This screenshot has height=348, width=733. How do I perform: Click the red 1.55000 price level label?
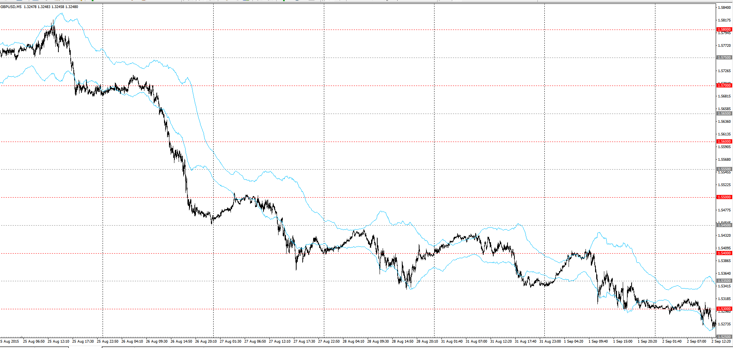tap(724, 197)
